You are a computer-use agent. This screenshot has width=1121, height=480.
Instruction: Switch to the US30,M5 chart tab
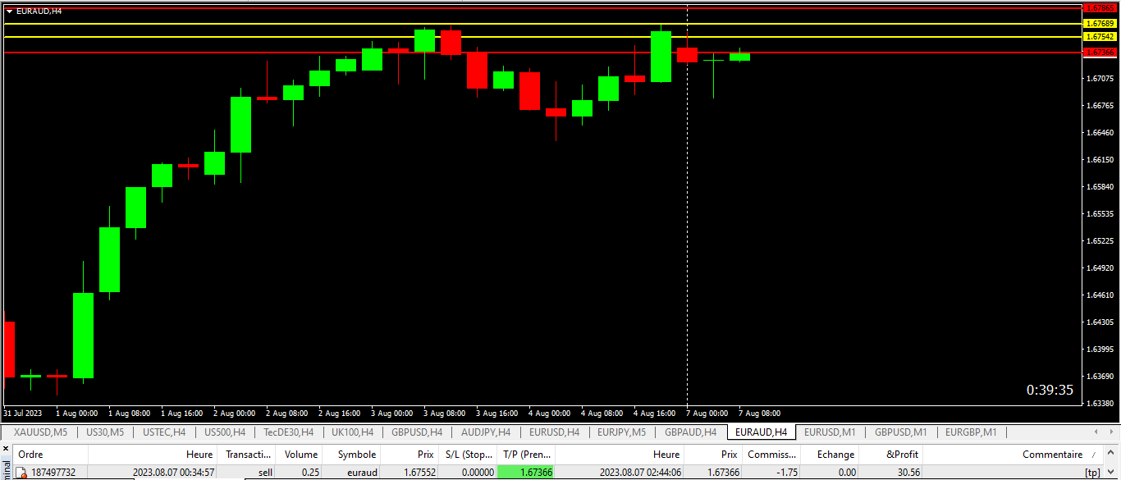[105, 432]
